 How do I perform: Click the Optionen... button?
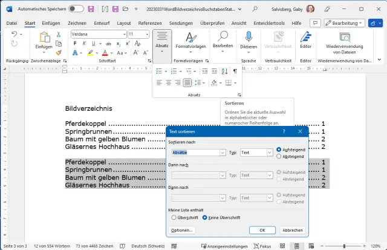click(x=181, y=231)
